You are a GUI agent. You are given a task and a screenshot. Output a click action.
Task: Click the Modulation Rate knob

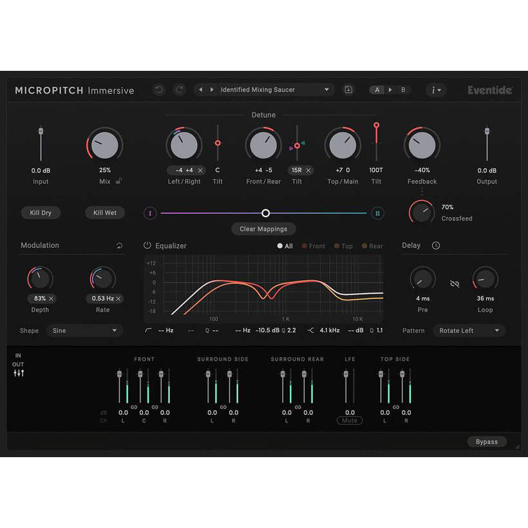103,279
